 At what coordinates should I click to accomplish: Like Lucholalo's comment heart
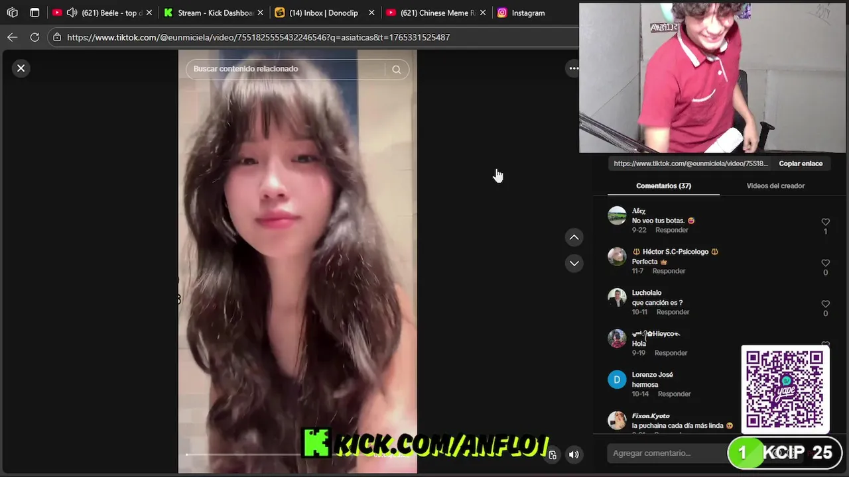click(825, 304)
